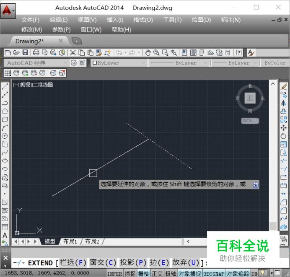This screenshot has height=277, width=290.
Task: Toggle 极轴 polar tracking
Action: (171, 274)
